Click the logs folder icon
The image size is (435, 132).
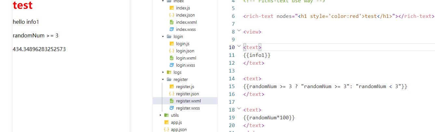coord(169,72)
